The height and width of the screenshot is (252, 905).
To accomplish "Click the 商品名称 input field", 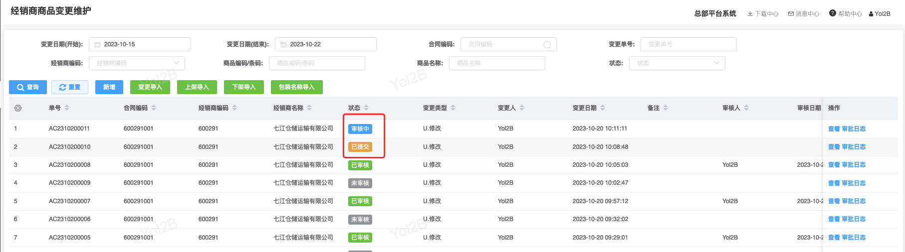I will [x=497, y=63].
